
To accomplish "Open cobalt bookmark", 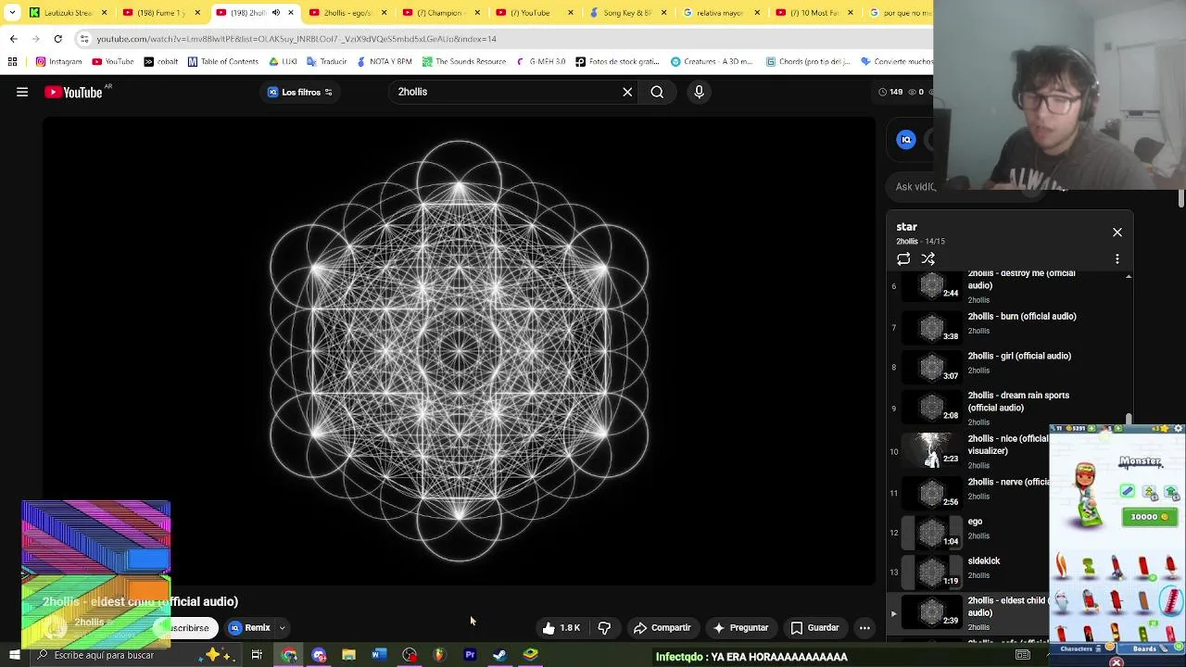I will tap(160, 62).
